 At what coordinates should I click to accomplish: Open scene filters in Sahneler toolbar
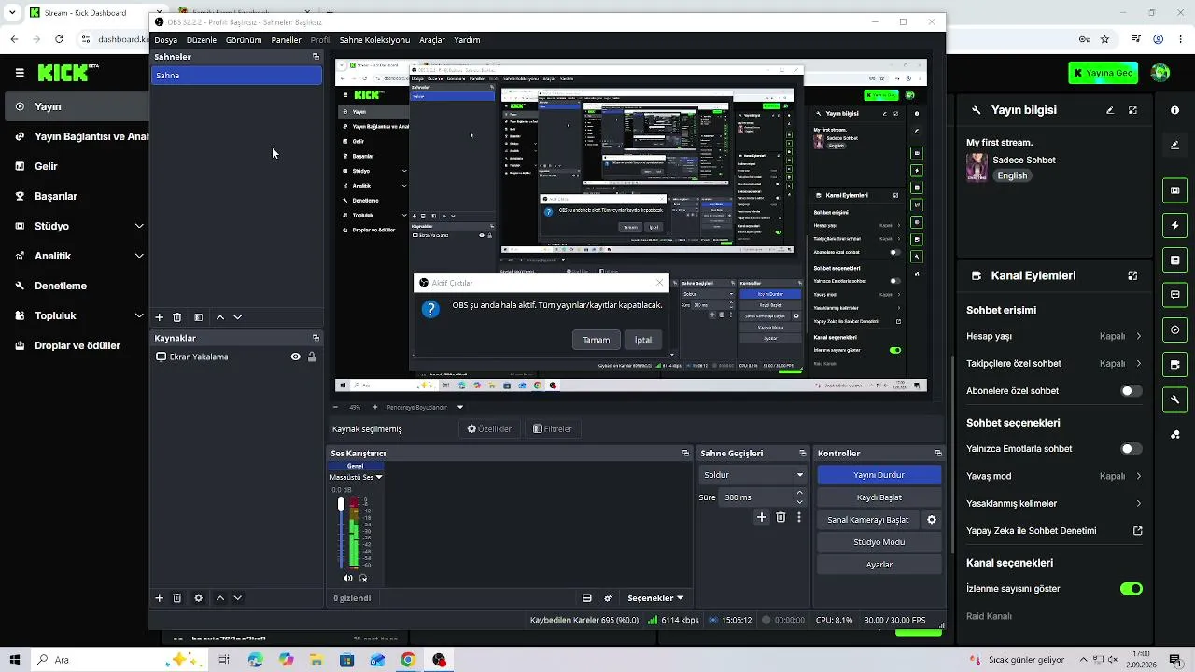198,317
